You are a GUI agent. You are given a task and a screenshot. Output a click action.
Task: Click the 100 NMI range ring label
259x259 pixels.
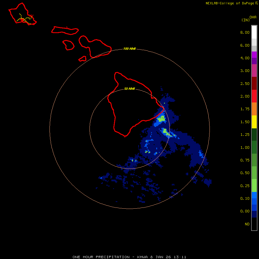click(x=130, y=49)
